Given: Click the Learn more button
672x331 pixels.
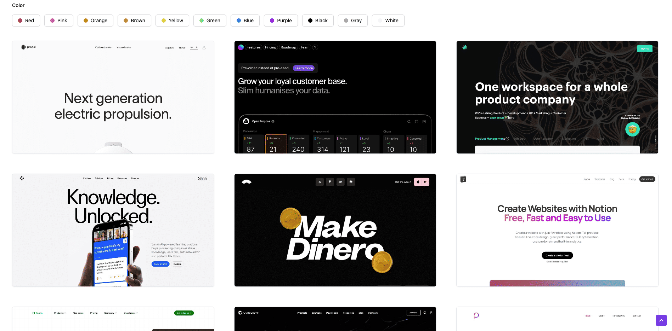Looking at the screenshot, I should click(304, 68).
